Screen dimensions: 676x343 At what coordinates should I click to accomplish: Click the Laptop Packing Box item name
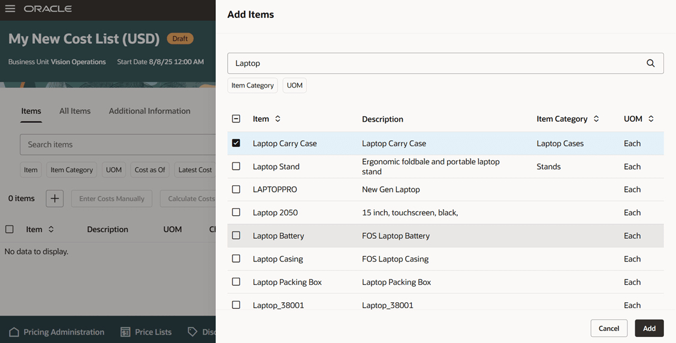coord(287,282)
